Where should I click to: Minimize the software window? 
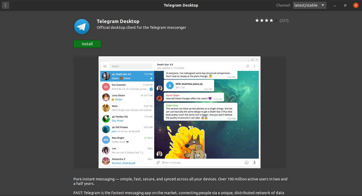(335, 5)
